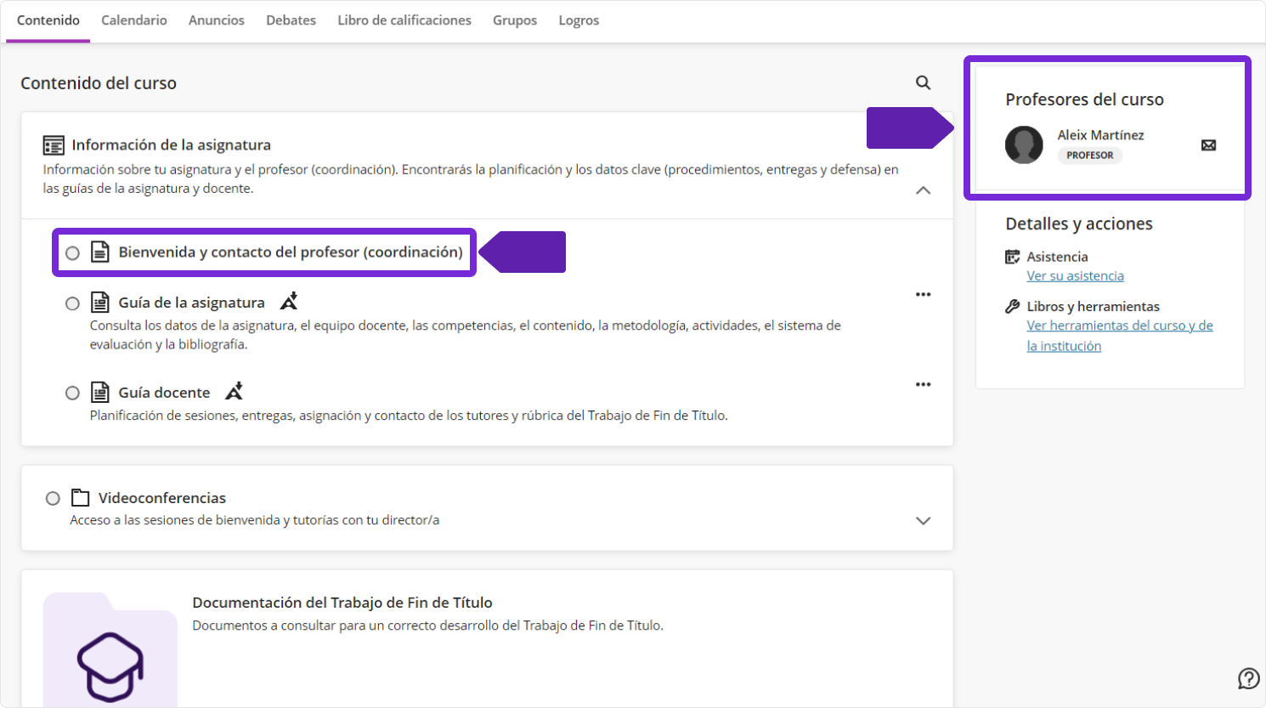Click the envelope icon to message Aleix Martínez
The height and width of the screenshot is (708, 1266).
tap(1208, 145)
